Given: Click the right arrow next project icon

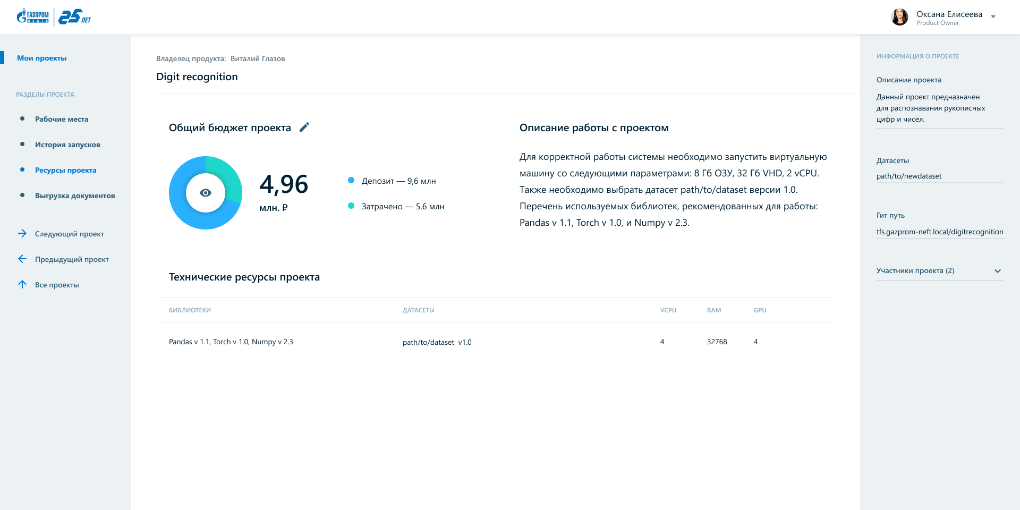Looking at the screenshot, I should click(22, 234).
